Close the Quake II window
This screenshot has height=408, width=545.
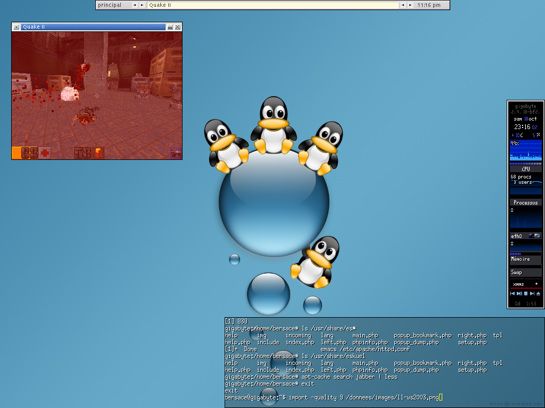tap(178, 27)
